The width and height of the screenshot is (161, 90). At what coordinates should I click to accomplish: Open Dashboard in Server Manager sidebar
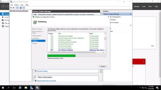pos(5,14)
